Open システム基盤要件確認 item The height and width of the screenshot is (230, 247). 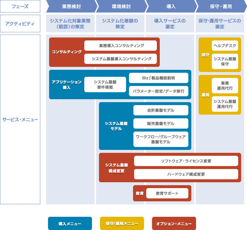[105, 85]
